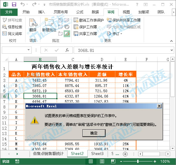Switch to Page Break Preview icon
Image resolution: width=176 pixels, height=165 pixels.
click(113, 161)
